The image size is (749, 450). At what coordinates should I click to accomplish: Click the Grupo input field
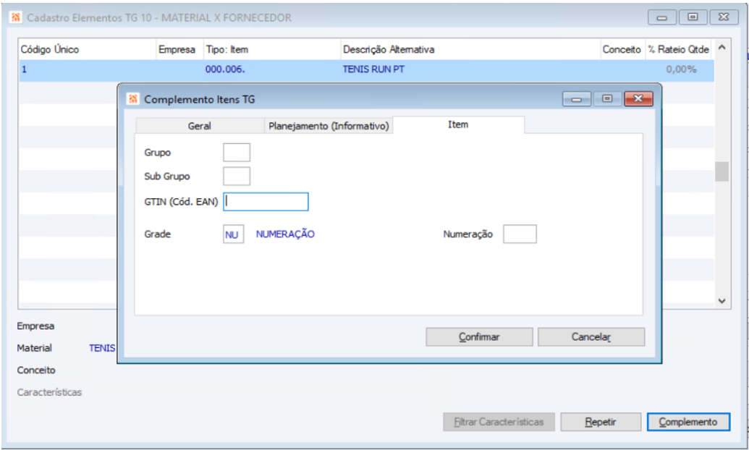[237, 153]
